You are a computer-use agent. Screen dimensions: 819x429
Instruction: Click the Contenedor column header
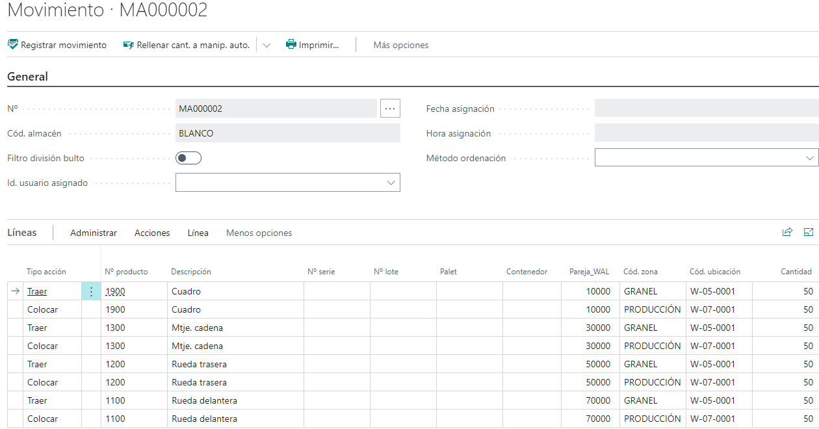(526, 272)
